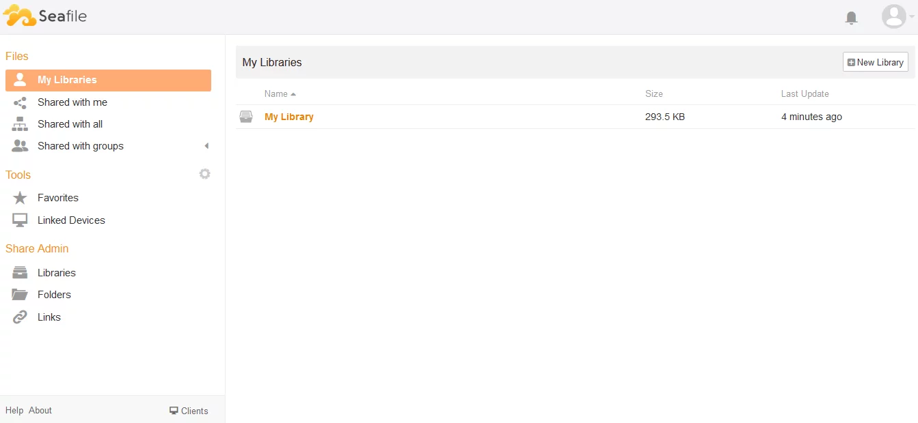
Task: Open Shared with me
Action: pos(72,102)
